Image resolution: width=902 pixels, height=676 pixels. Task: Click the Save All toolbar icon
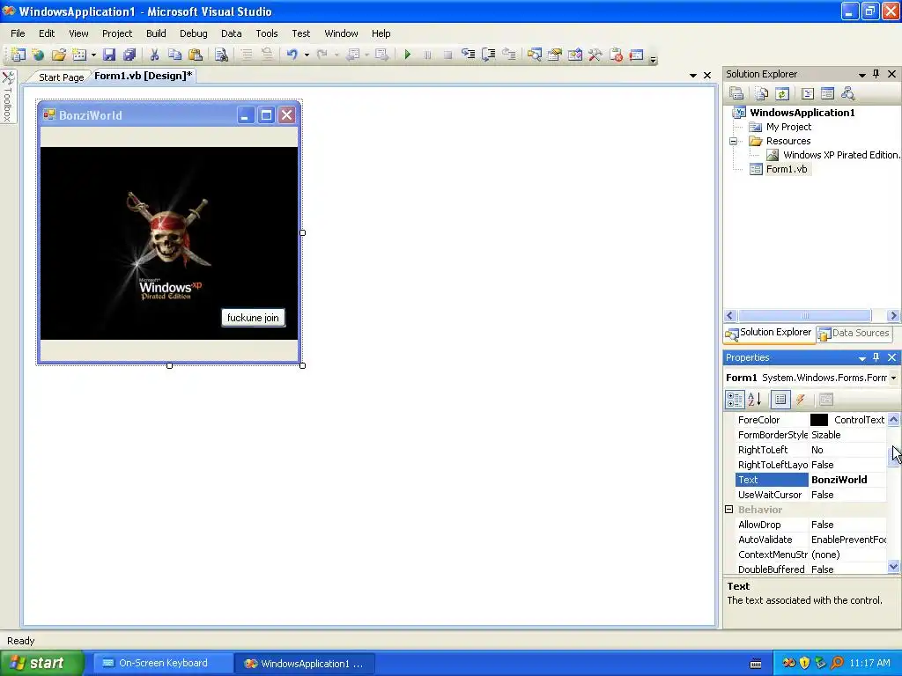(129, 55)
